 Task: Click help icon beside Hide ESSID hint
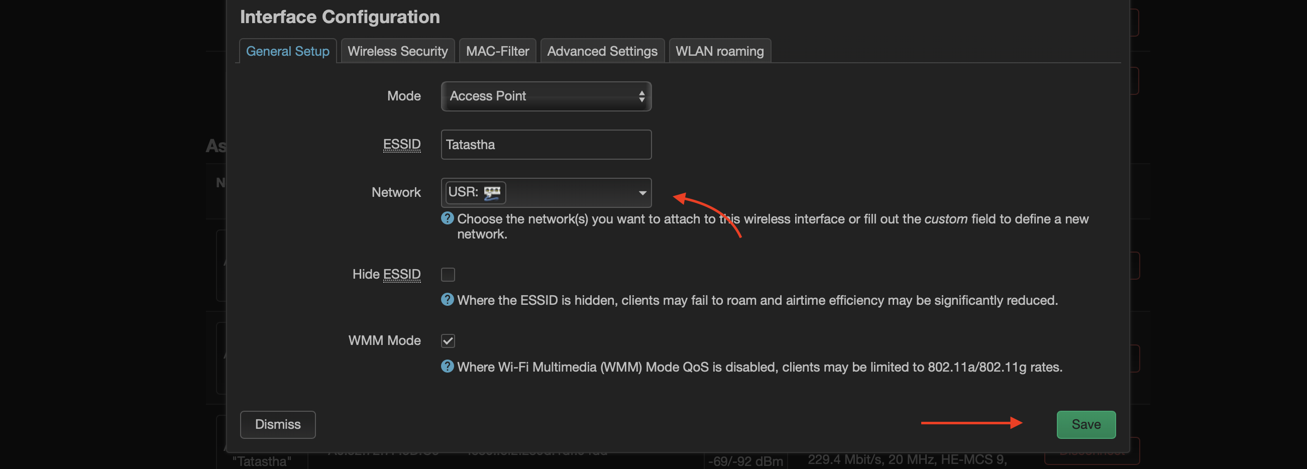coord(447,300)
